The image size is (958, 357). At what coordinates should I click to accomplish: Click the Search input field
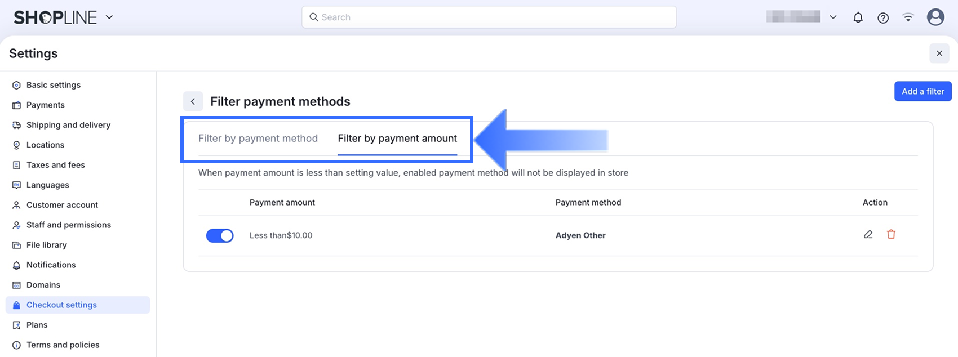[x=489, y=17]
